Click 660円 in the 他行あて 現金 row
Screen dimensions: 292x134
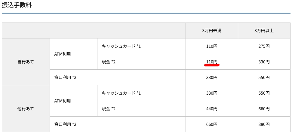pyautogui.click(x=264, y=109)
